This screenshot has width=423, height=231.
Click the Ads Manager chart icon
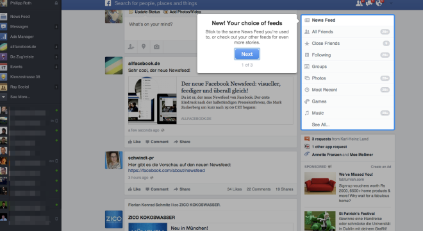click(3, 37)
